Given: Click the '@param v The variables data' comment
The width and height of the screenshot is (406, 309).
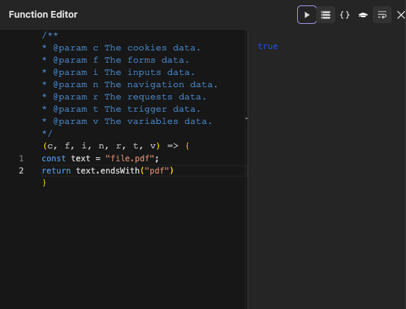Looking at the screenshot, I should [x=127, y=121].
